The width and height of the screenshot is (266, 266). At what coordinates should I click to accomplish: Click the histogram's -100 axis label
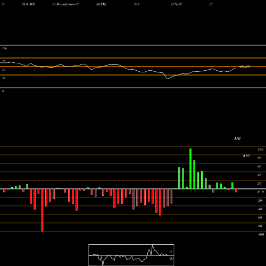click(x=261, y=235)
